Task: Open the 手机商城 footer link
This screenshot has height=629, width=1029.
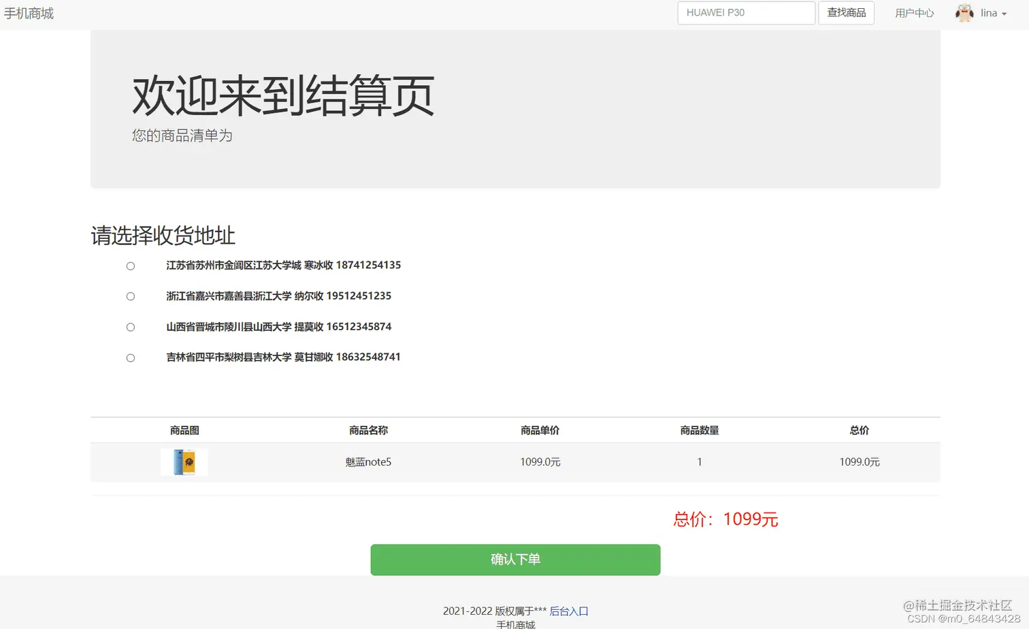Action: (515, 624)
